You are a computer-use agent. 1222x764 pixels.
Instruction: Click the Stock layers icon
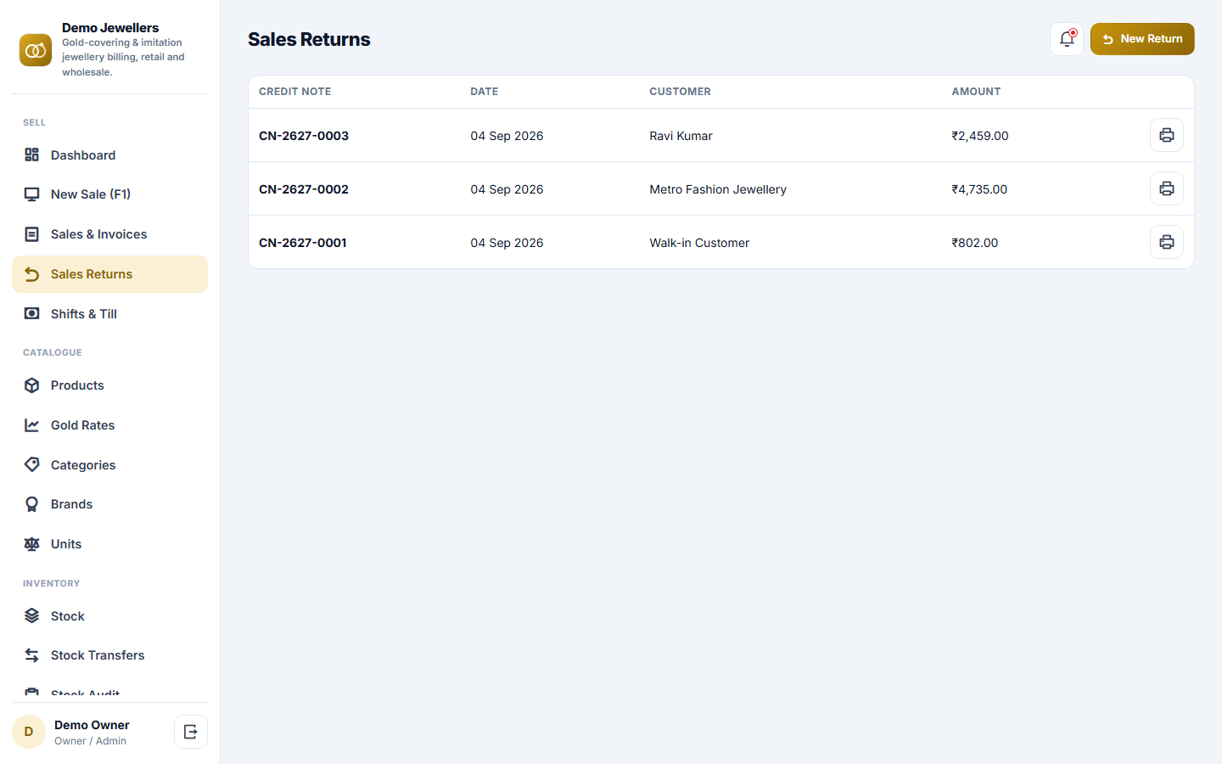[x=32, y=615]
